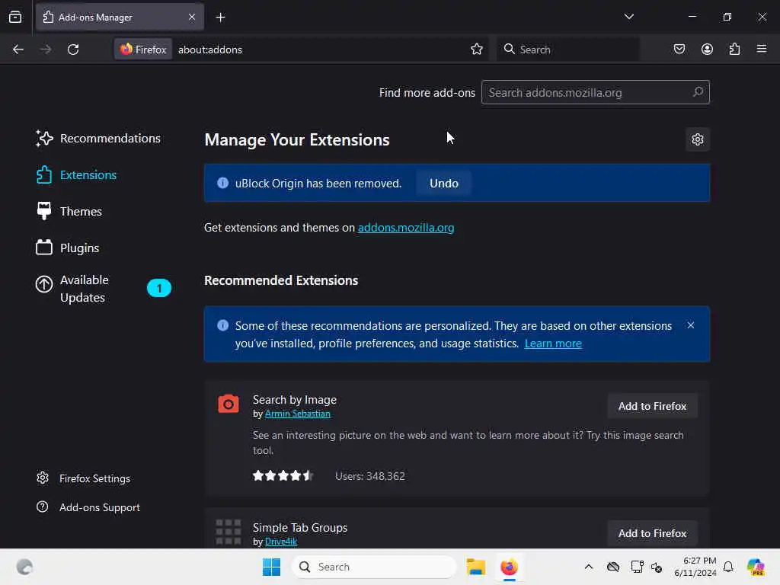Image resolution: width=780 pixels, height=585 pixels.
Task: Click the cloud sync tray icon
Action: coord(613,567)
